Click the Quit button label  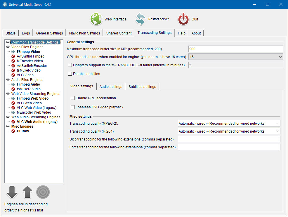[x=195, y=19]
